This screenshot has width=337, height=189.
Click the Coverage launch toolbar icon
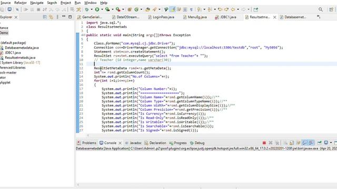pos(107,9)
